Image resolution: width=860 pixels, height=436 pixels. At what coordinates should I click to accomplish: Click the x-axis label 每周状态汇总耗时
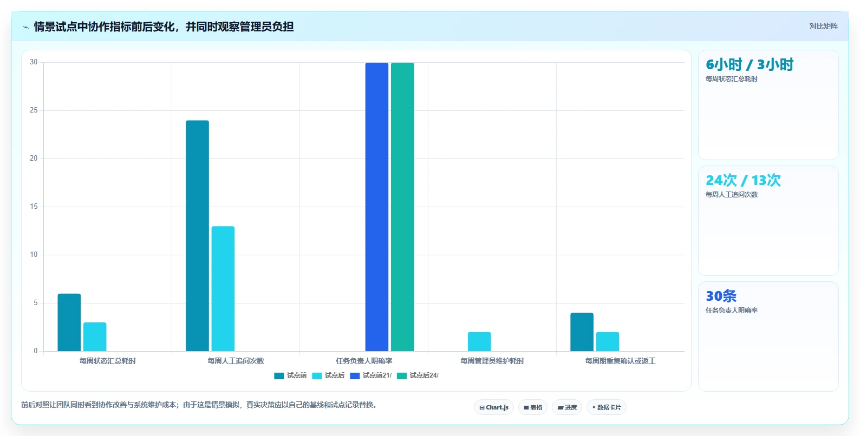[108, 361]
